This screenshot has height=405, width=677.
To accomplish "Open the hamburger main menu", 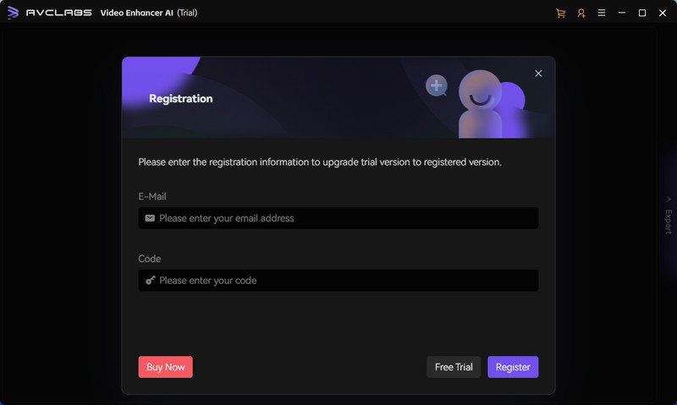I will coord(602,13).
